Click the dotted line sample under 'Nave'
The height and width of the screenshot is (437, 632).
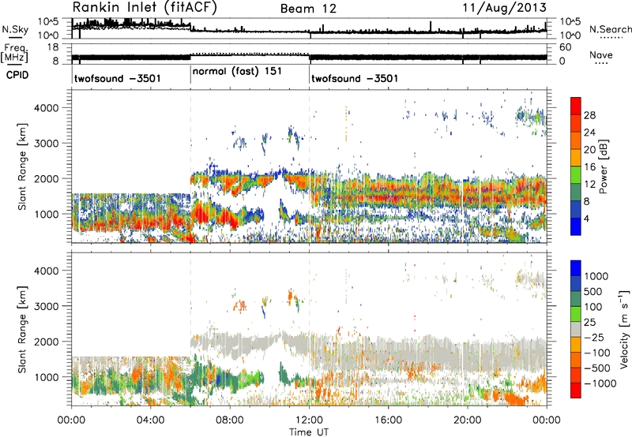pyautogui.click(x=601, y=63)
